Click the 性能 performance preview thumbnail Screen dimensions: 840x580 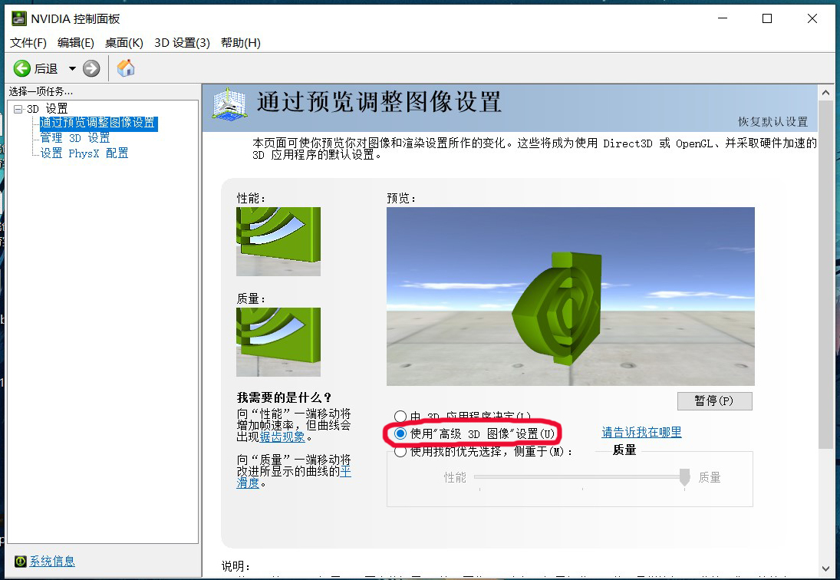pos(278,240)
